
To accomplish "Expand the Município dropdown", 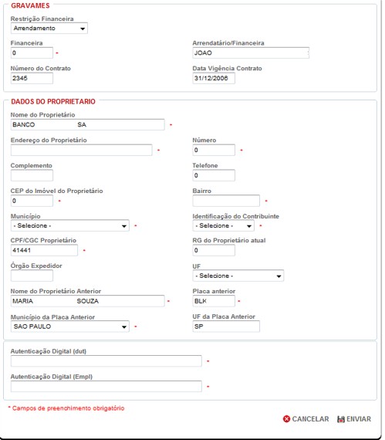I will click(x=69, y=225).
